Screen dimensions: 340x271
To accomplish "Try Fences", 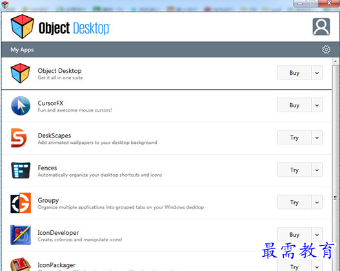I will (294, 170).
